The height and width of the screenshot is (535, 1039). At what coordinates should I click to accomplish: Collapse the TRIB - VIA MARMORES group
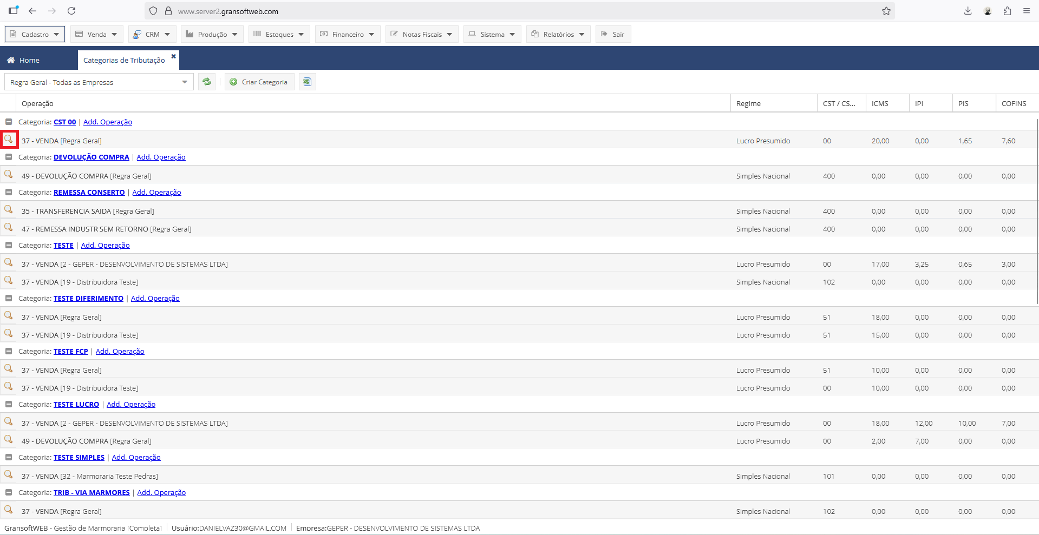(x=9, y=493)
